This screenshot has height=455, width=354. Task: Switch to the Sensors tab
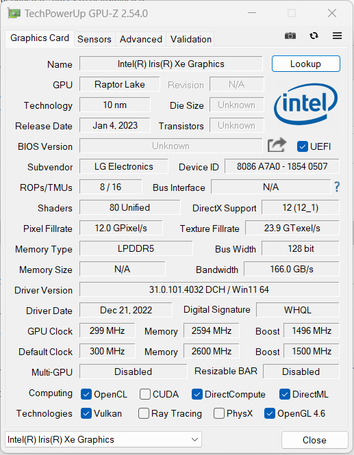tap(94, 39)
